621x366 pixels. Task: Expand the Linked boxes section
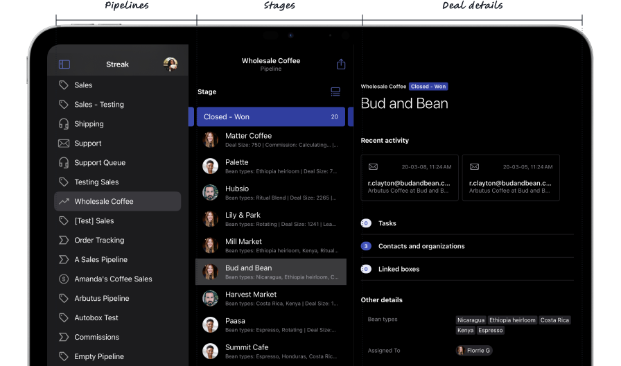click(x=467, y=270)
